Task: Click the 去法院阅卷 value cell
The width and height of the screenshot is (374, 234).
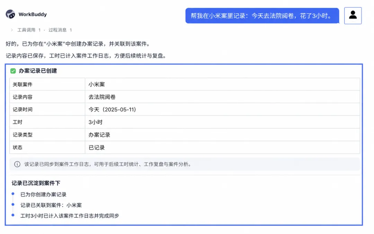Action: click(222, 97)
